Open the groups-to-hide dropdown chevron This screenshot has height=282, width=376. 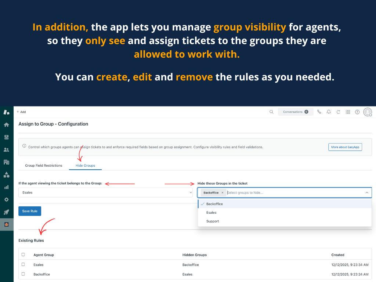coord(366,192)
